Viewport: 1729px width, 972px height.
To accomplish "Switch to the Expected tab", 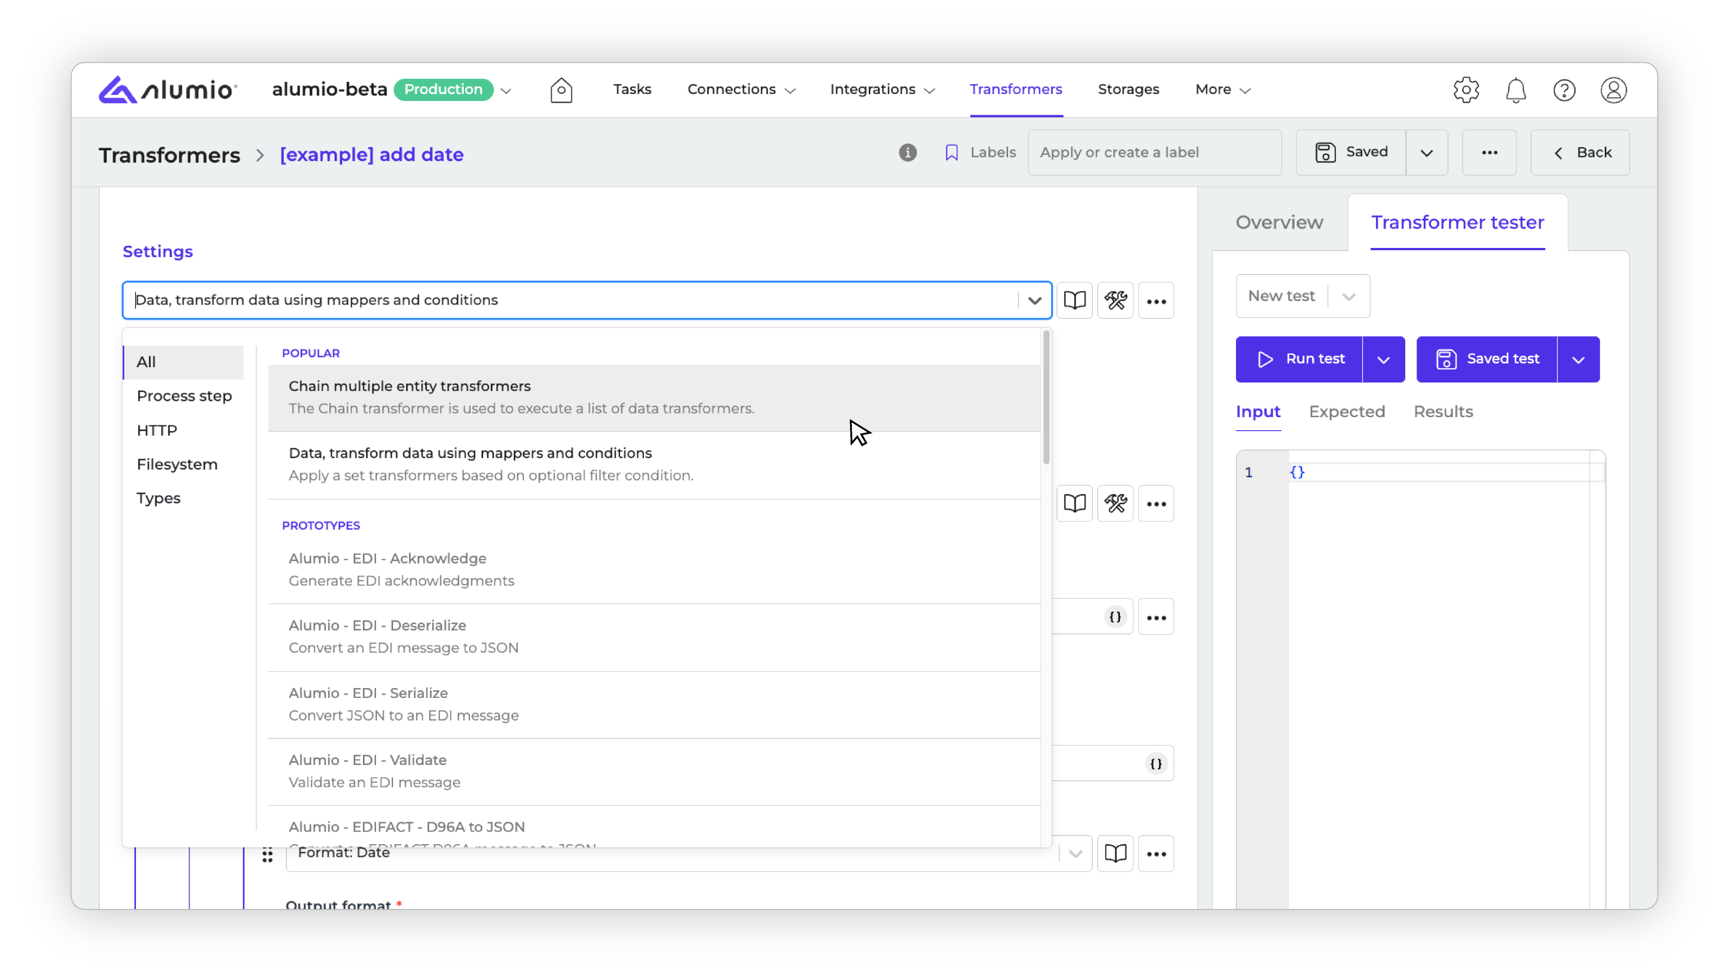I will coord(1346,411).
